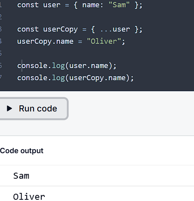Click the userCopy.name assignment line
Screen dimensions: 194x201
pyautogui.click(x=71, y=41)
